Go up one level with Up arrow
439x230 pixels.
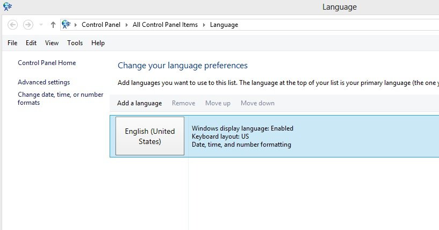pos(53,25)
